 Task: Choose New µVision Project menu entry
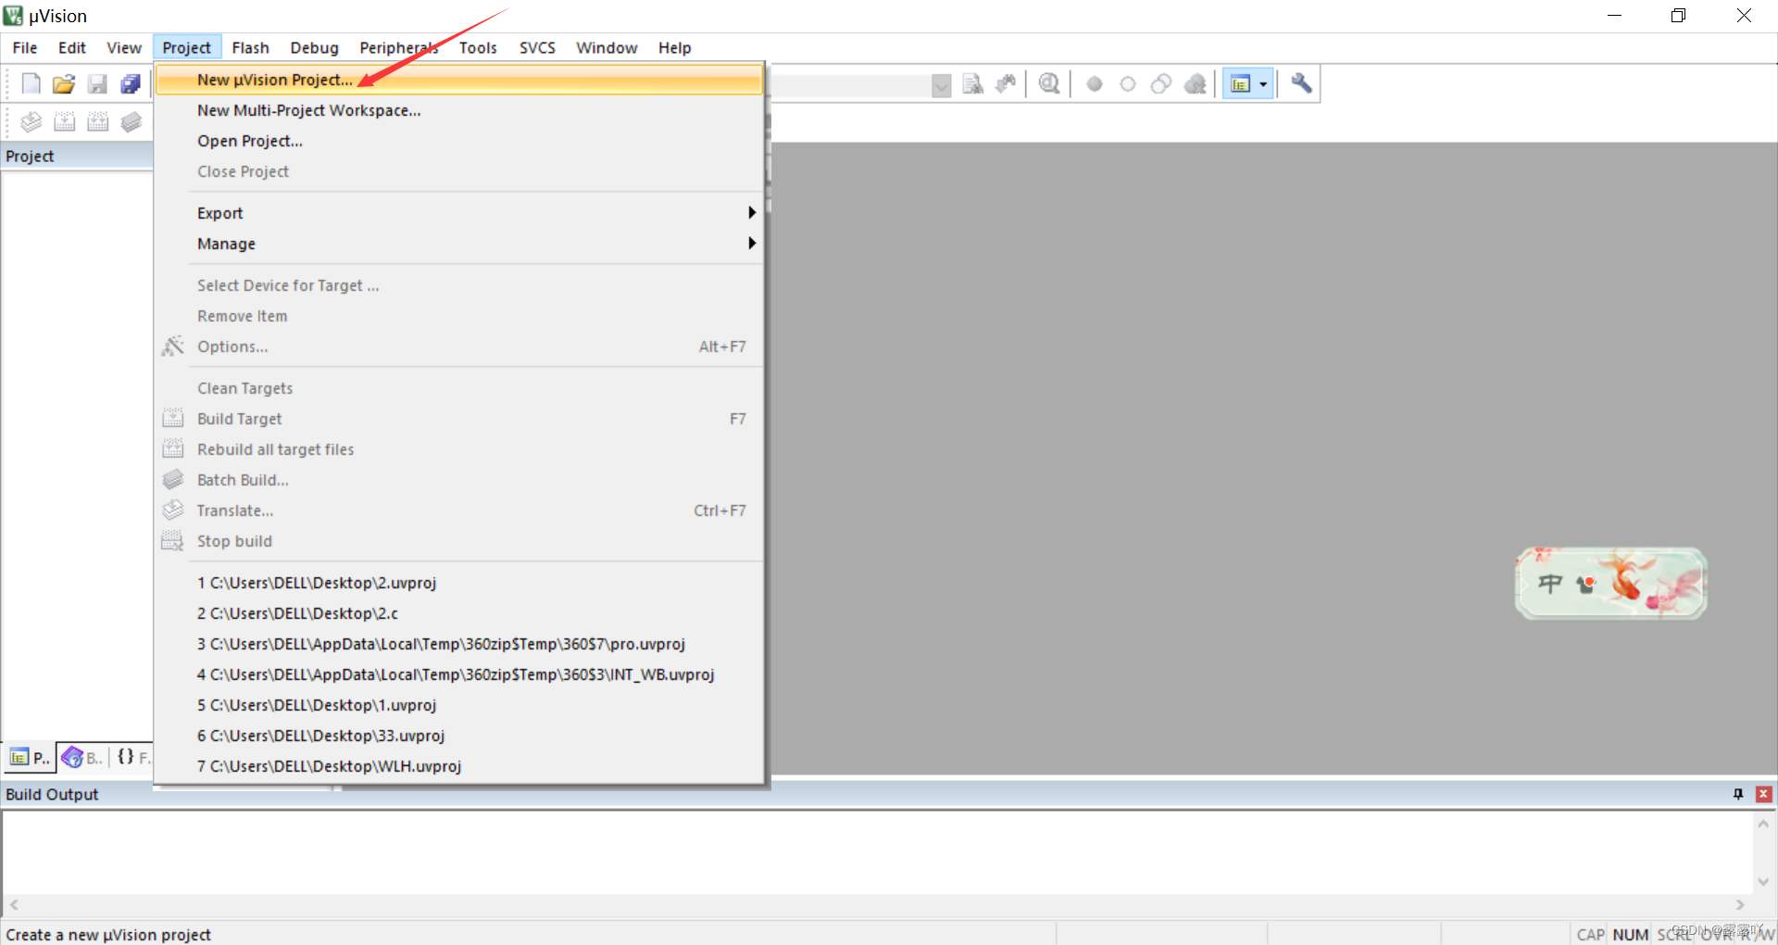click(x=459, y=80)
